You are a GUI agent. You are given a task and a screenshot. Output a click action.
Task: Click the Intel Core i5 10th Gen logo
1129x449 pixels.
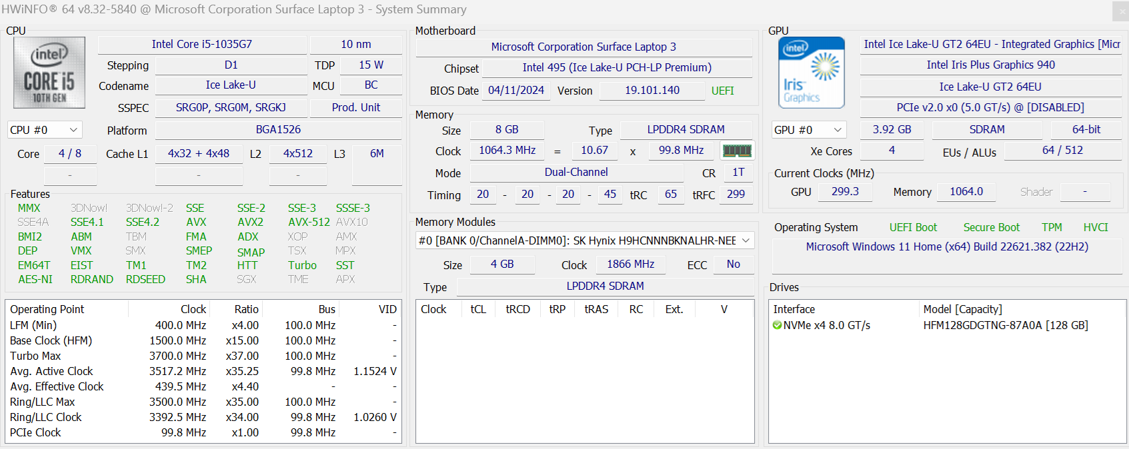(x=49, y=73)
